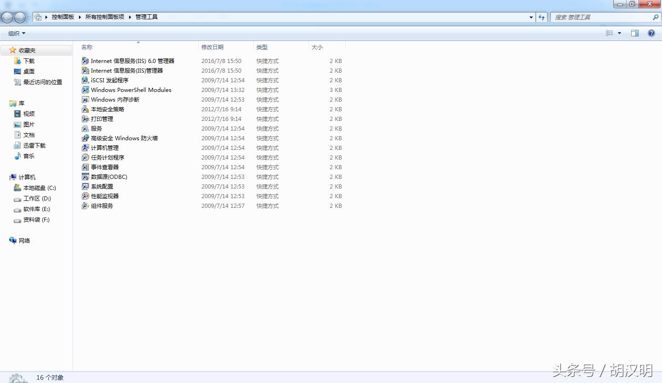Click the 任务计划程序 clock icon
Image resolution: width=662 pixels, height=383 pixels.
pyautogui.click(x=85, y=157)
